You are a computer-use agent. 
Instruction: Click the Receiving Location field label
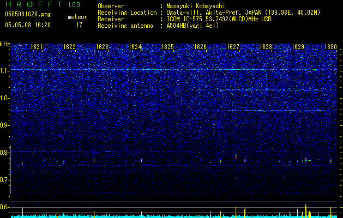click(x=127, y=13)
